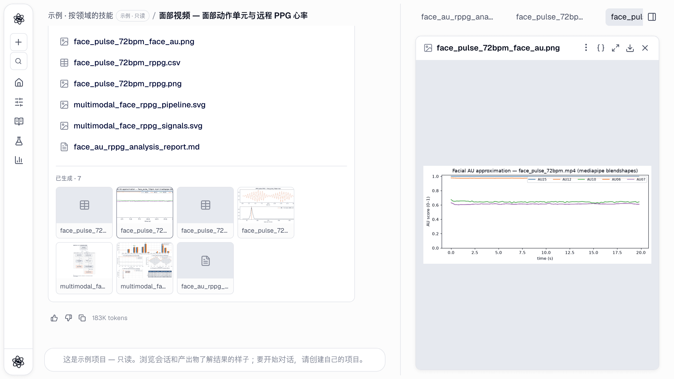Screen dimensions: 674x379
Task: Click the thumbs down feedback icon
Action: point(68,318)
